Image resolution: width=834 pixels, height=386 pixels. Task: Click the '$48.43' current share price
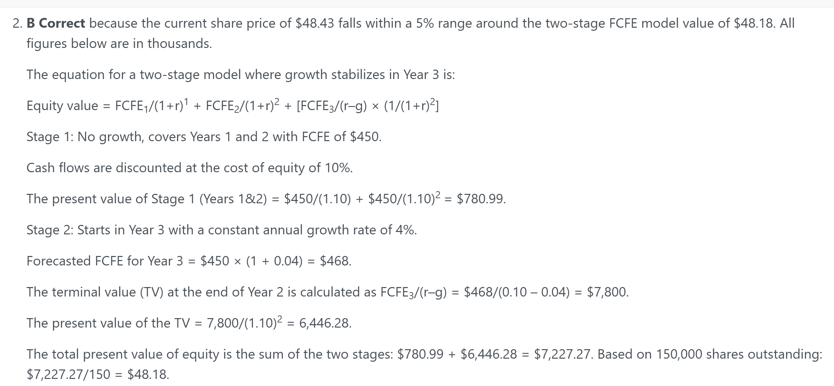point(315,23)
